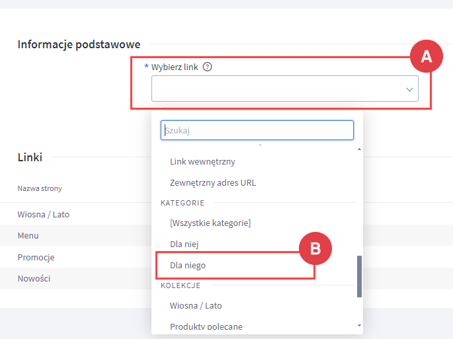This screenshot has height=339, width=453.
Task: Open the Menu row in Linki table
Action: coord(28,236)
